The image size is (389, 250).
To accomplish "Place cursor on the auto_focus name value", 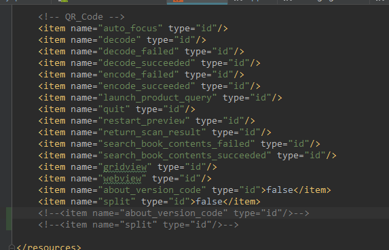I will coord(130,29).
